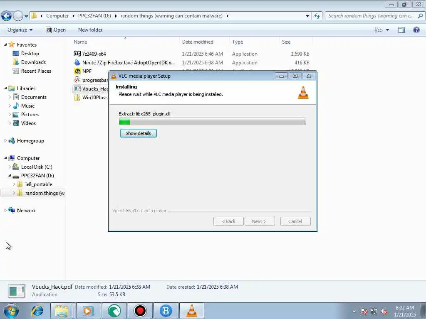Switch to VLC setup taskbar button
Viewport: 426px width, 319px height.
[192, 311]
